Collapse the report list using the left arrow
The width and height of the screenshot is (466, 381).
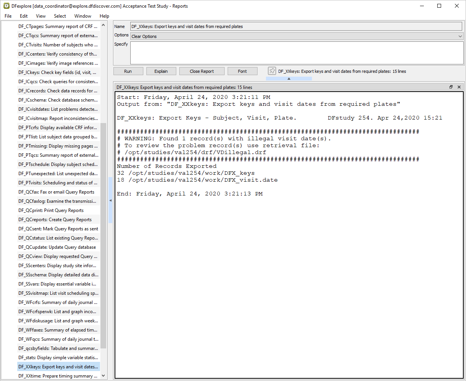click(110, 200)
